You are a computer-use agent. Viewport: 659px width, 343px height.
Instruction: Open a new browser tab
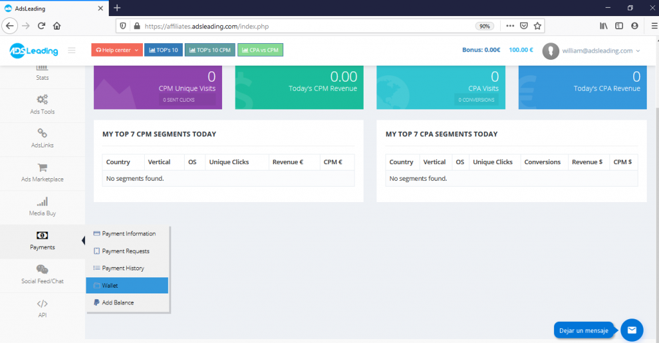coord(117,8)
